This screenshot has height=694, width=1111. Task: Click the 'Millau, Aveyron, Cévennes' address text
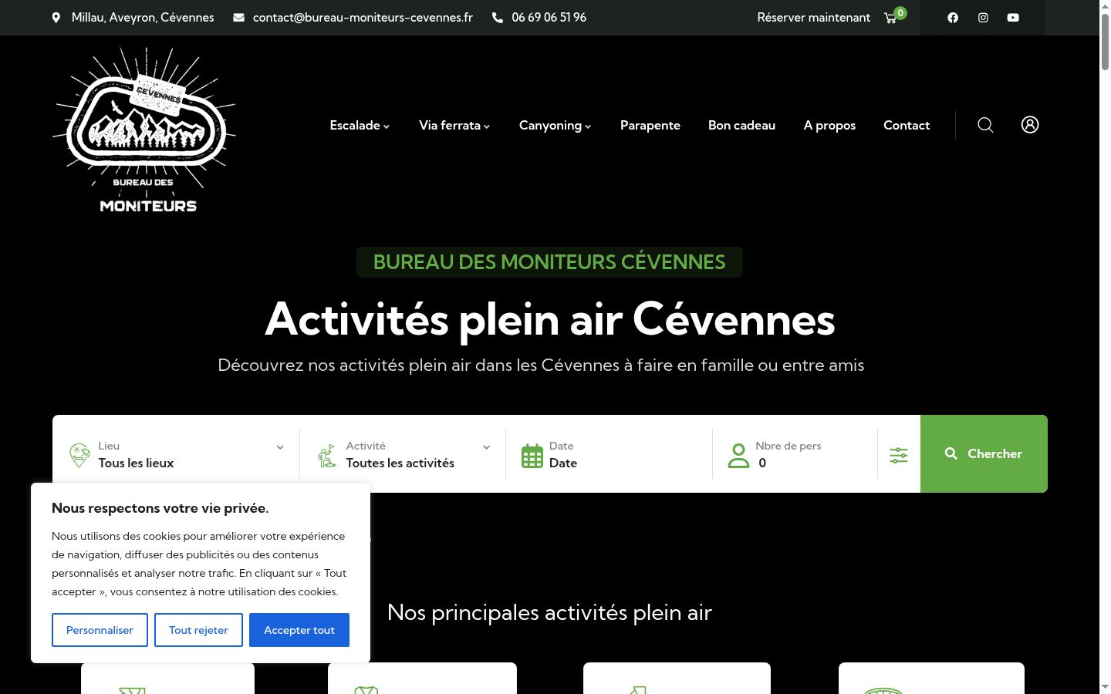coord(143,18)
